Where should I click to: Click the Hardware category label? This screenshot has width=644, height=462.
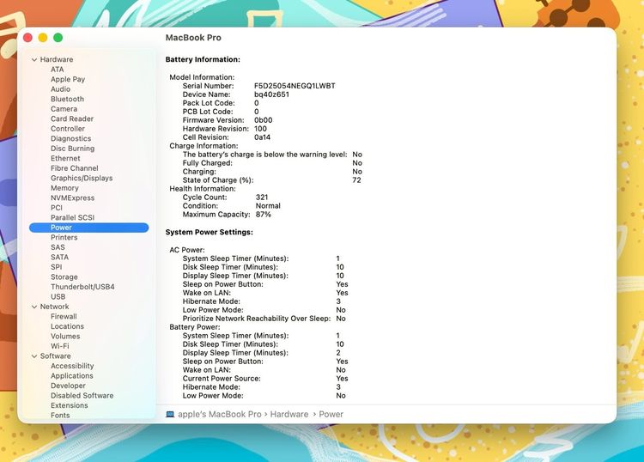point(57,59)
